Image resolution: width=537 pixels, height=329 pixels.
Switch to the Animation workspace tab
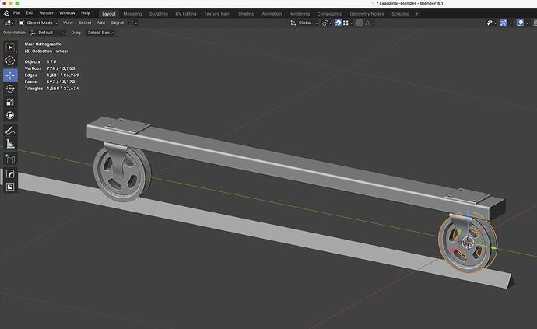272,14
